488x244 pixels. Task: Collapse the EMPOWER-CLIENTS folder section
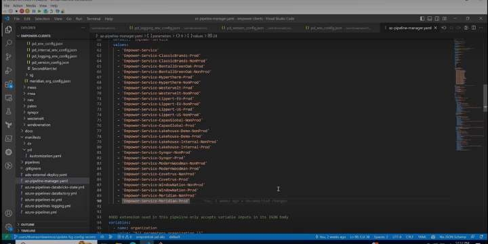(x=36, y=36)
